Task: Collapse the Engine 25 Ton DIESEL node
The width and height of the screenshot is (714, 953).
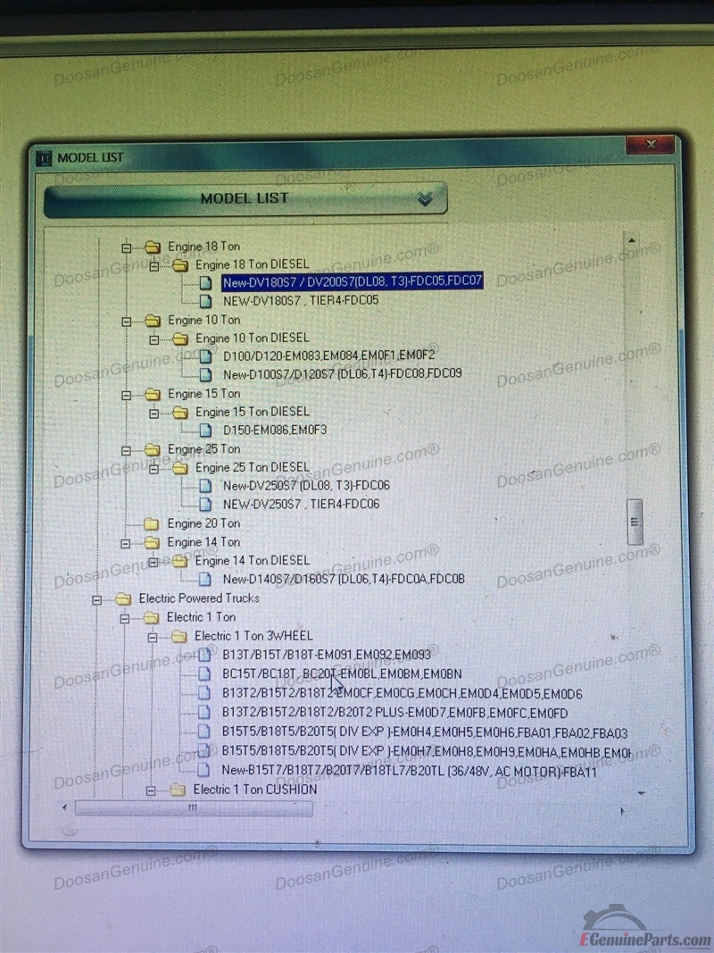Action: pos(154,468)
